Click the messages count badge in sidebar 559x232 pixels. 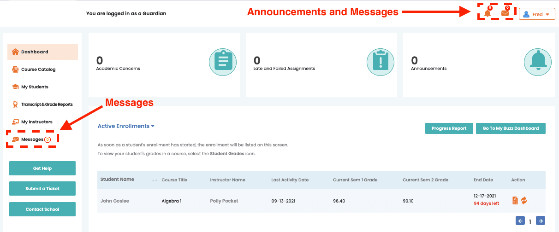(x=48, y=139)
